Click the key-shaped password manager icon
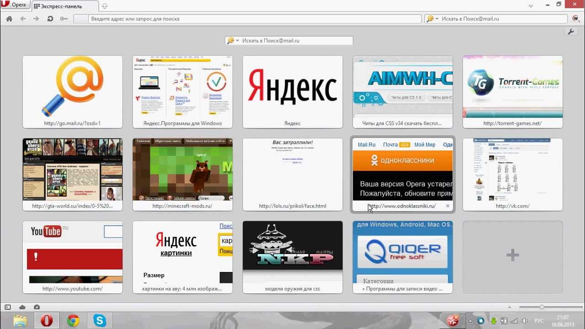This screenshot has height=329, width=585. tap(64, 19)
